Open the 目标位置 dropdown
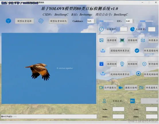 coord(150,101)
